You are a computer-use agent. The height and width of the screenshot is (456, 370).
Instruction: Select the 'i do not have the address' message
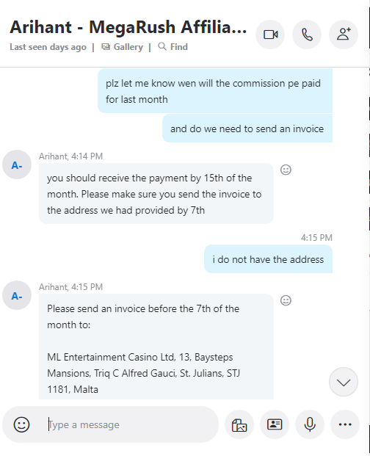268,259
